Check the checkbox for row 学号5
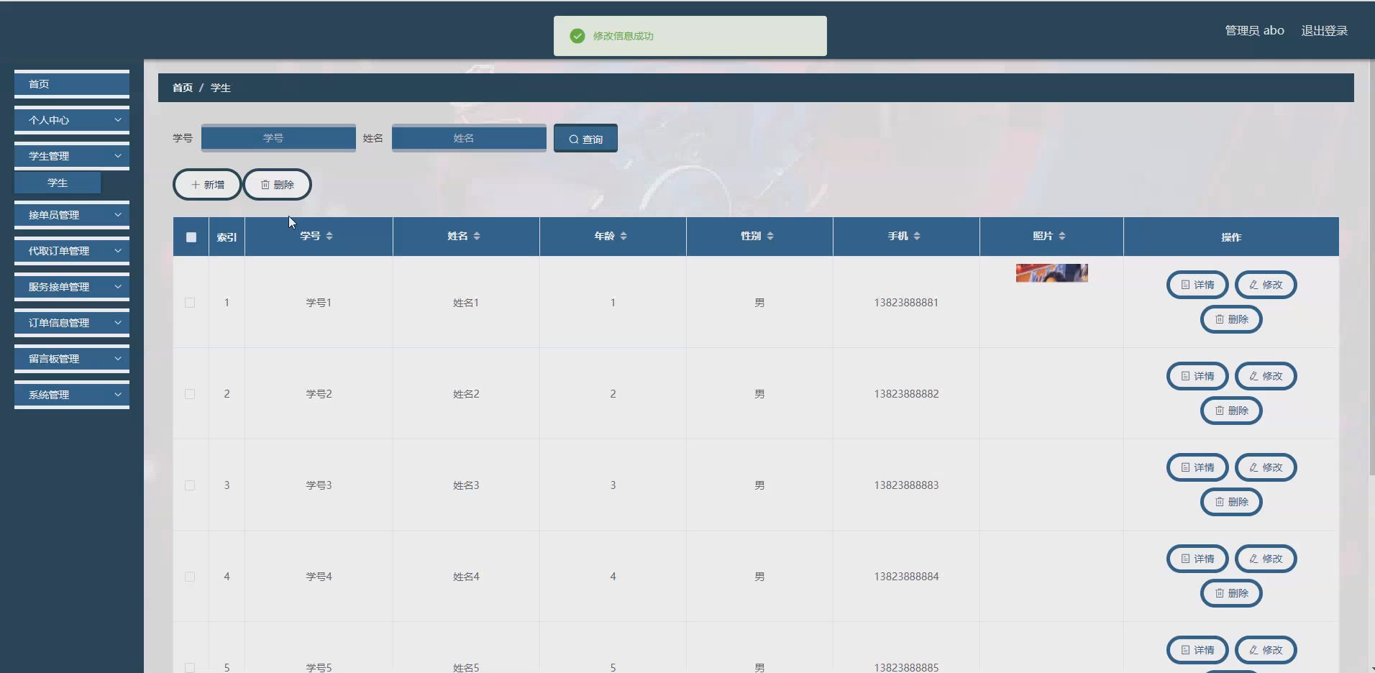 click(190, 667)
